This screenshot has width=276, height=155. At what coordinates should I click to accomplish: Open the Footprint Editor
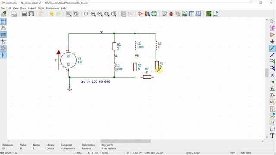click(x=154, y=14)
